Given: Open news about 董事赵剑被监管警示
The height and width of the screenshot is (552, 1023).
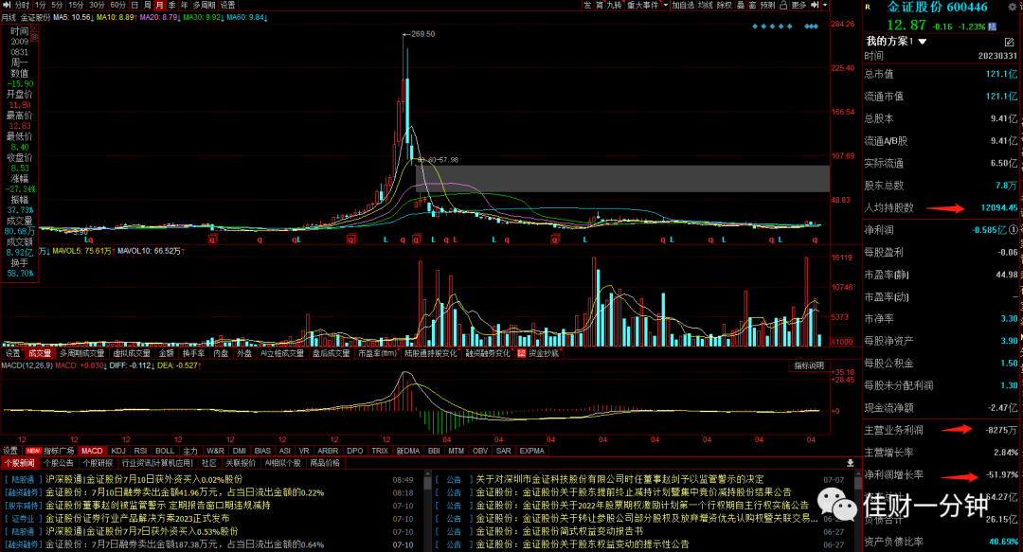Looking at the screenshot, I should [x=158, y=505].
